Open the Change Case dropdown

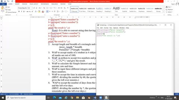[40, 8]
